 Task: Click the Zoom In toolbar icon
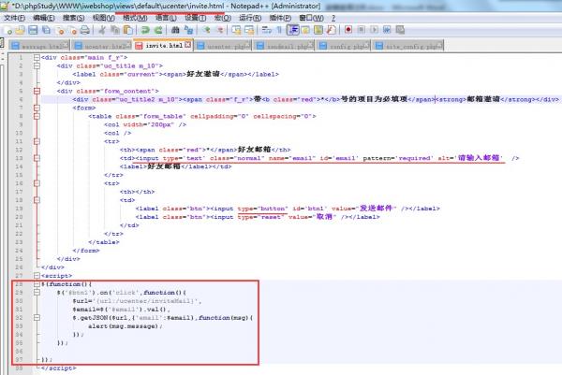[206, 30]
